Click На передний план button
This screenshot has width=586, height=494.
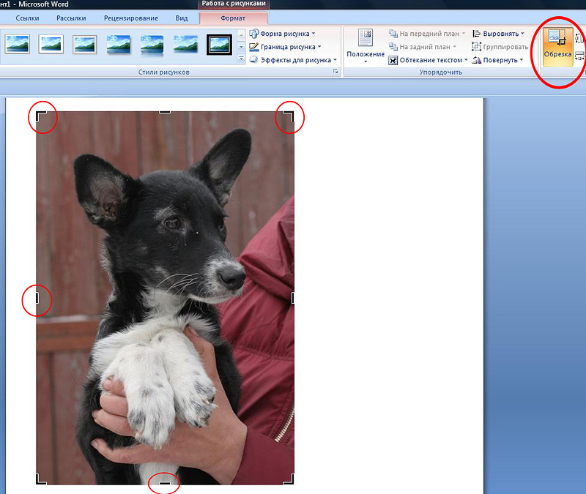point(427,34)
